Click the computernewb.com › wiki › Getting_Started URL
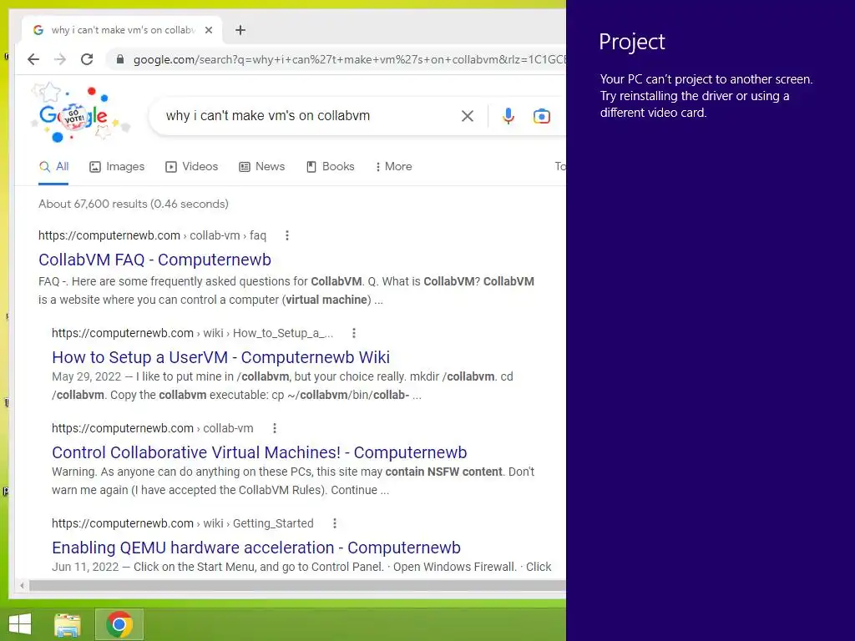Image resolution: width=855 pixels, height=641 pixels. [x=183, y=523]
